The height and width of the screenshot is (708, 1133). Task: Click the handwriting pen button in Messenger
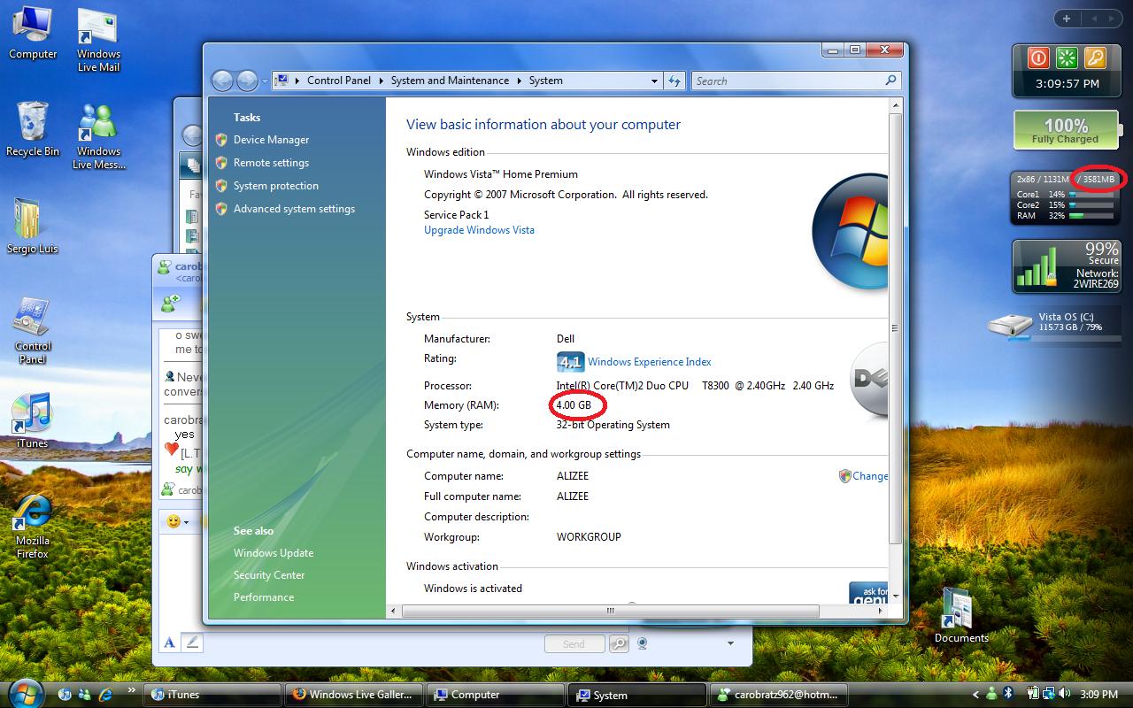point(192,643)
